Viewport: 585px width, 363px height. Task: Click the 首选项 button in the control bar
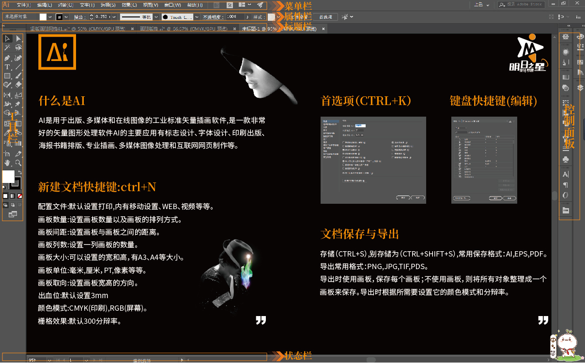325,16
